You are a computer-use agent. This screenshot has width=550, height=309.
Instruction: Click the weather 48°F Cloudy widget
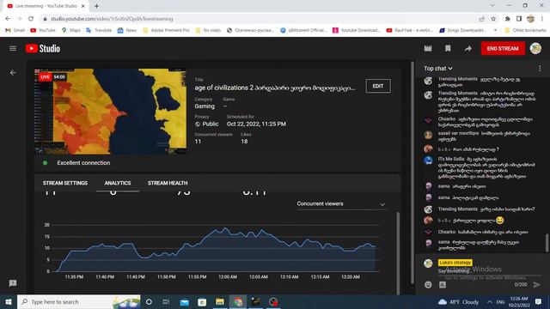coord(458,301)
